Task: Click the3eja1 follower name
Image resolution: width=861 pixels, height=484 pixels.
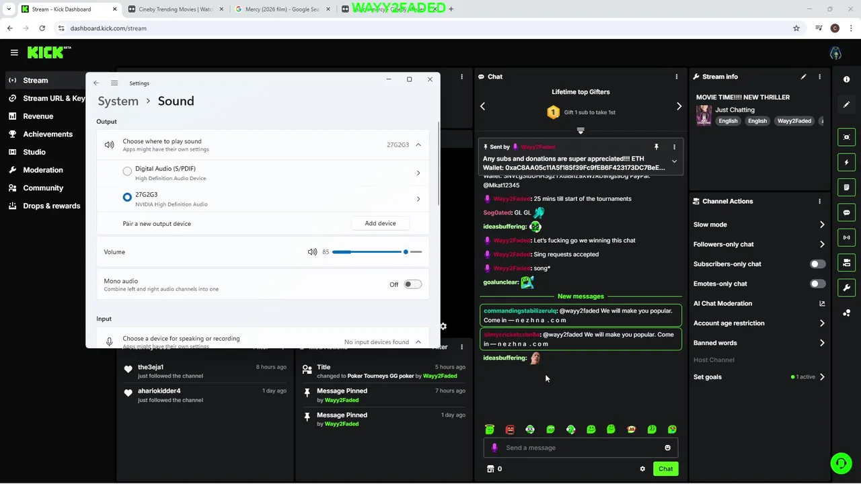Action: pos(151,367)
